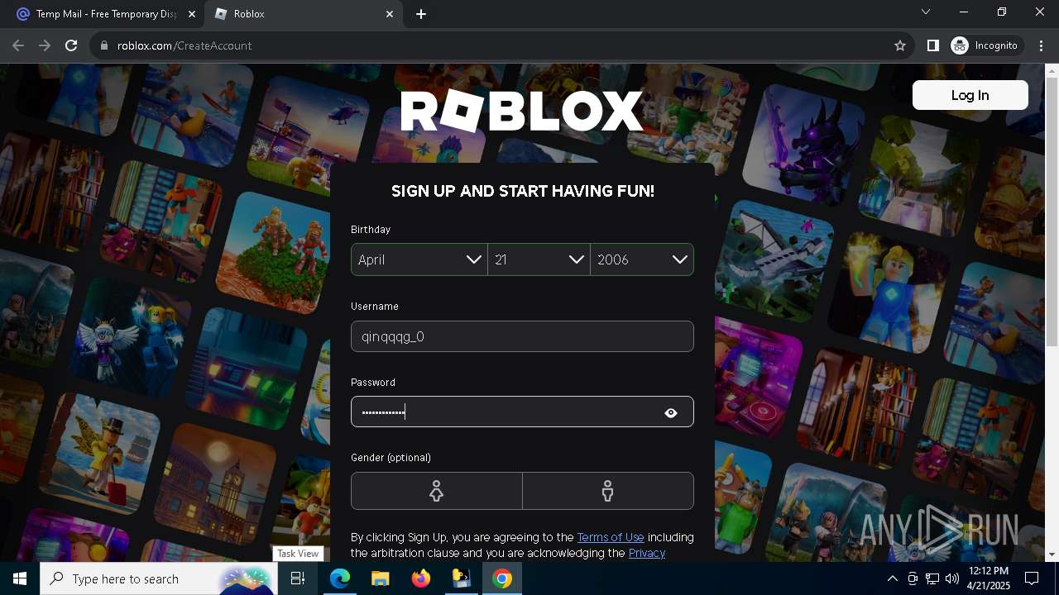The image size is (1059, 595).
Task: Minimize the Chrome window
Action: pos(964,12)
